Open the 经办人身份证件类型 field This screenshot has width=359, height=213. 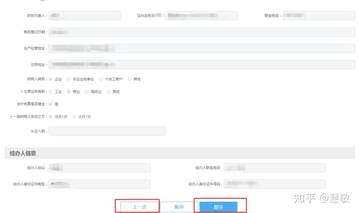[x=99, y=184]
